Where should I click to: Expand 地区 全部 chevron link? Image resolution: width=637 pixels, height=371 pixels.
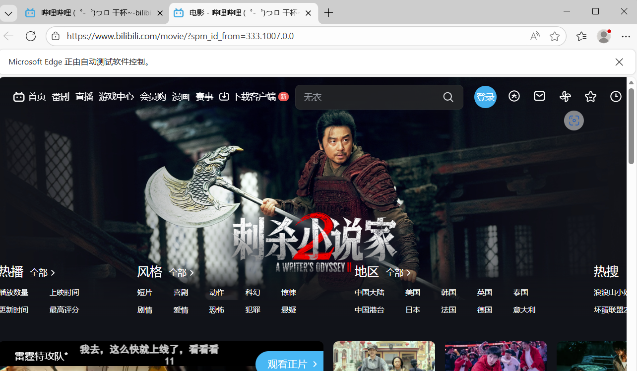(398, 273)
